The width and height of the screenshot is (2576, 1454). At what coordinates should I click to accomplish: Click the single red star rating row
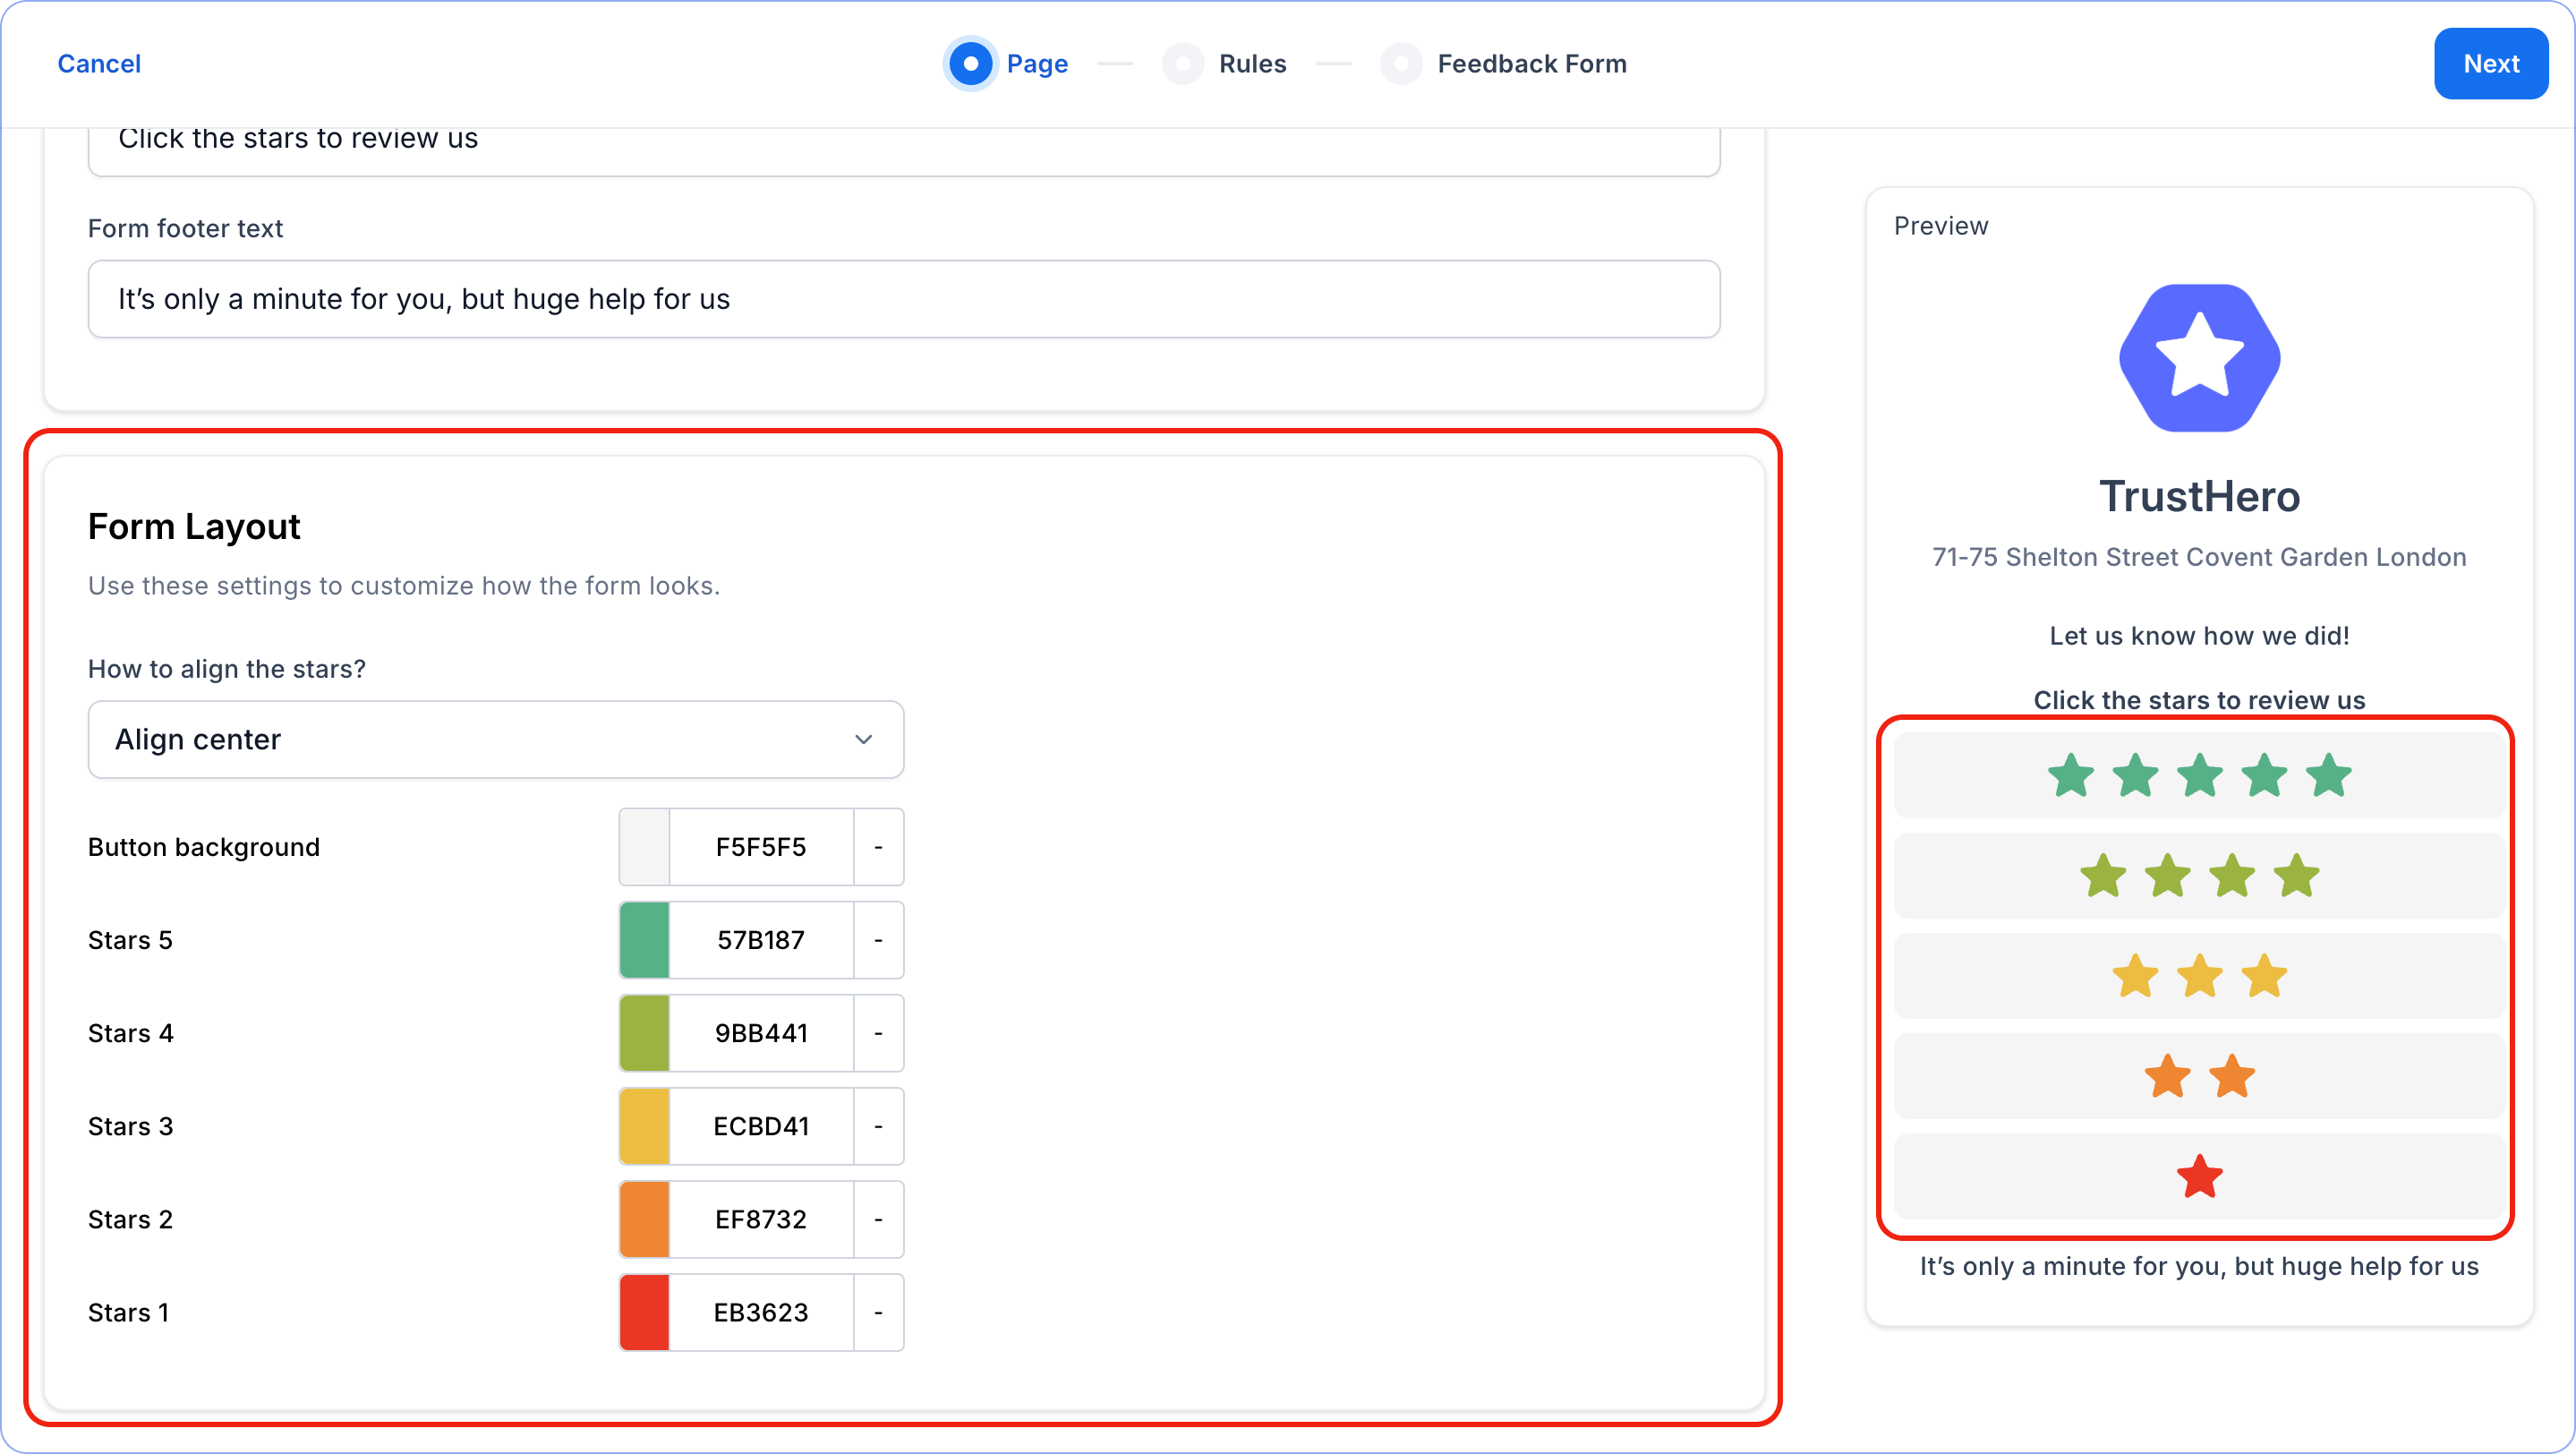2199,1177
